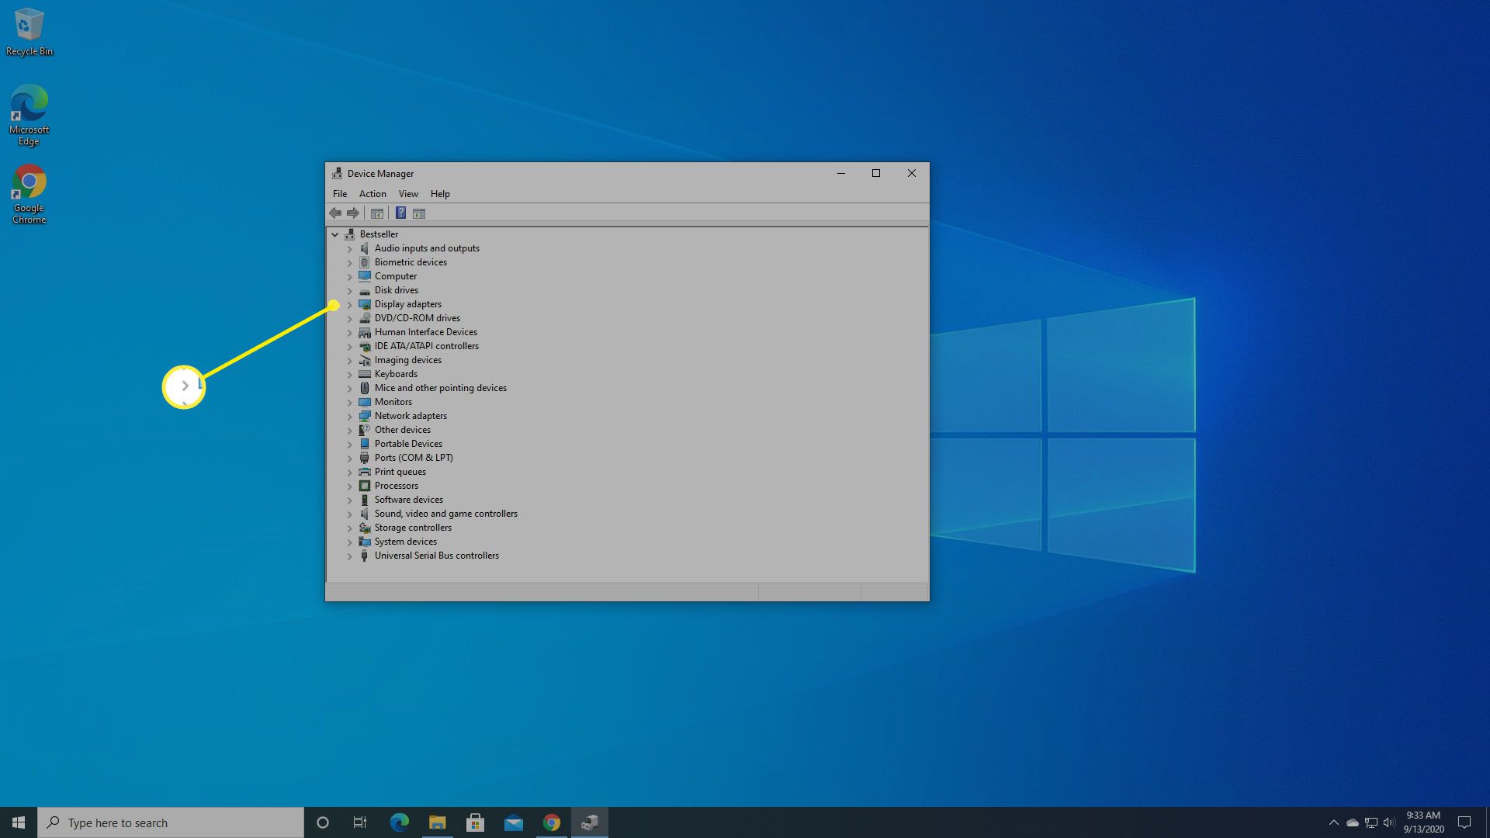The height and width of the screenshot is (838, 1490).
Task: Toggle the Processors category open
Action: coord(349,485)
